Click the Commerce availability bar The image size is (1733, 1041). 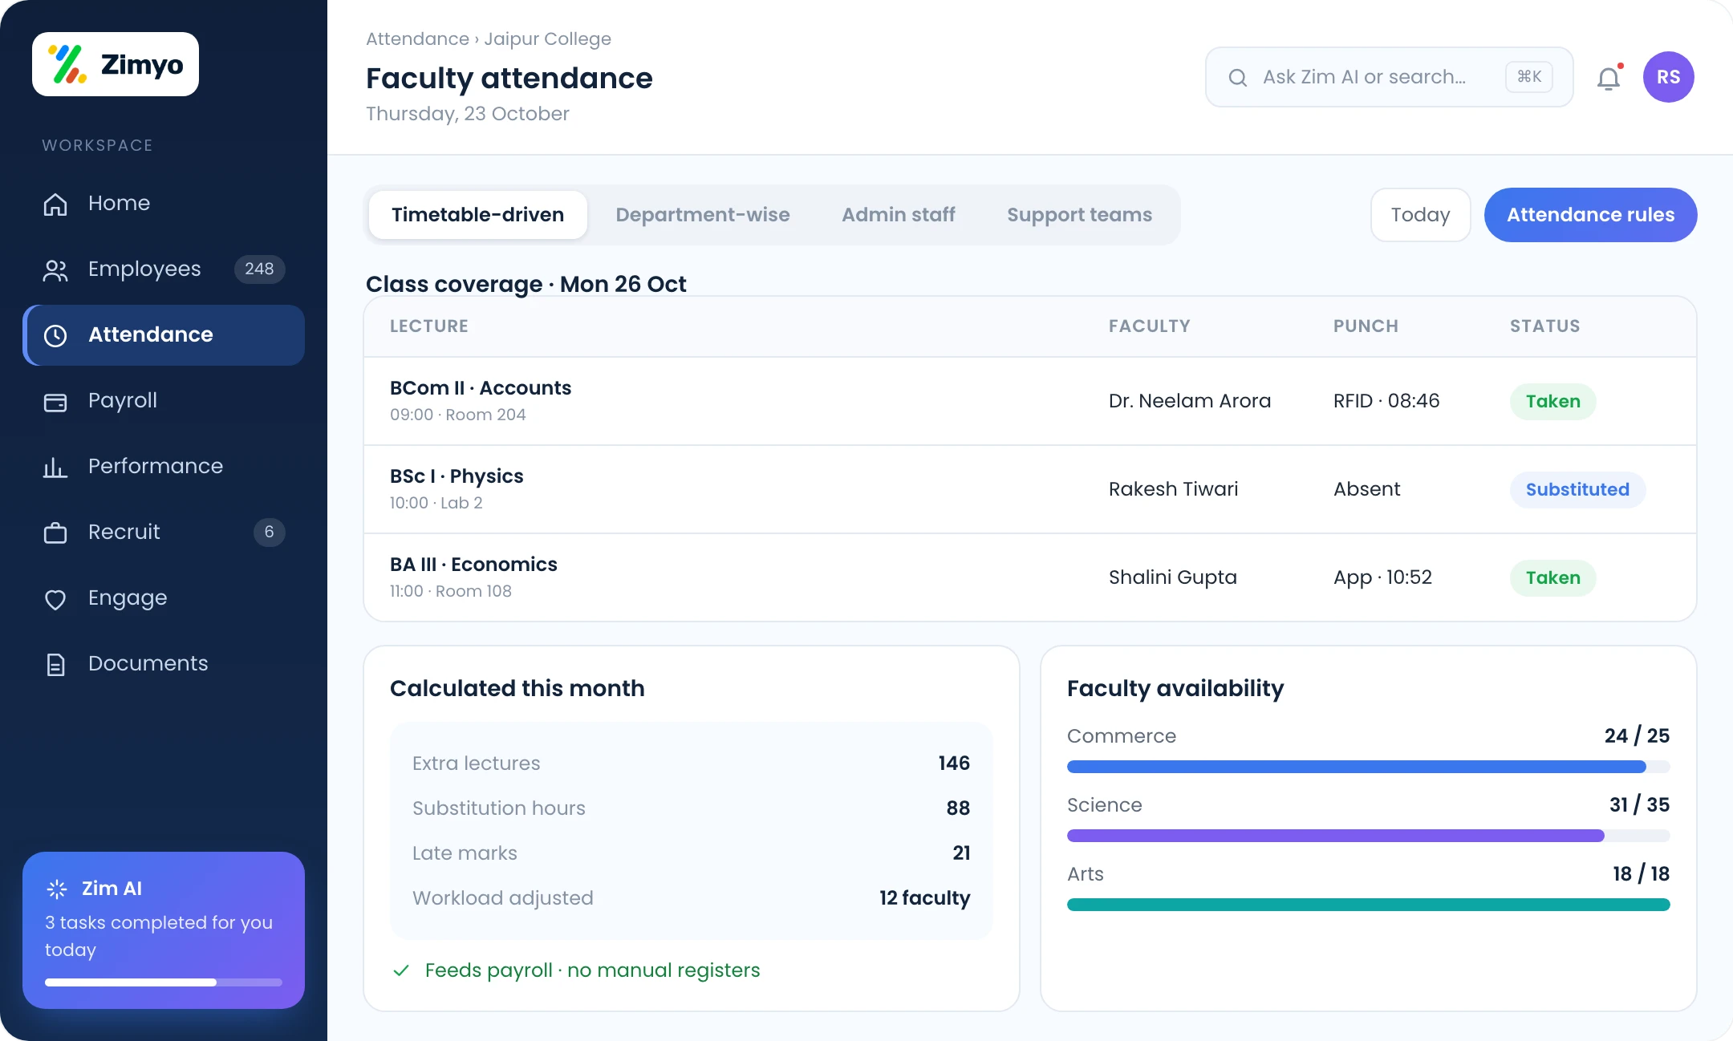tap(1369, 767)
